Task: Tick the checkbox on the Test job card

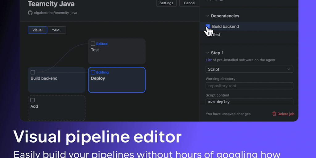Action: (x=93, y=44)
